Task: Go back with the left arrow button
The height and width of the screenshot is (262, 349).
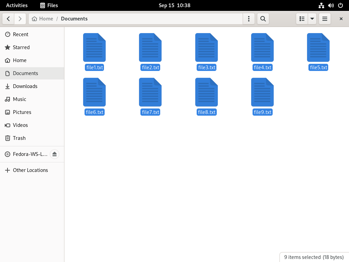Action: click(9, 19)
